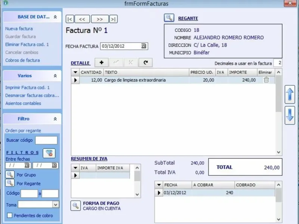Click the magnifier icon next to REGANTE
Image resolution: width=299 pixels, height=224 pixels.
tap(169, 18)
